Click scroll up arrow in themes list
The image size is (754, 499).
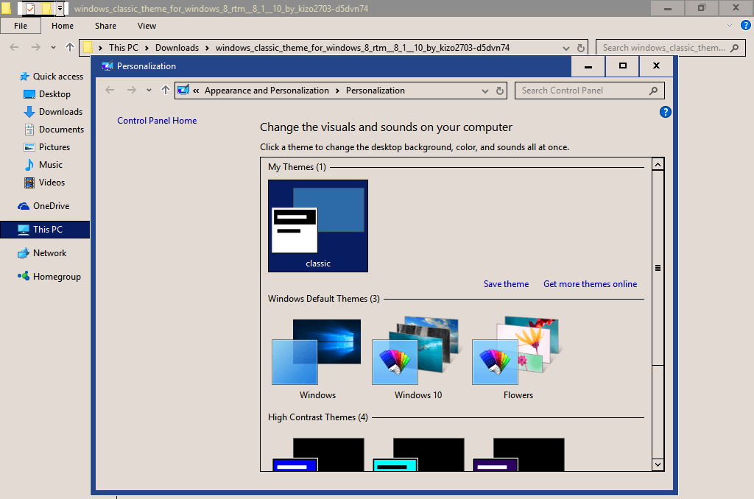(x=658, y=164)
